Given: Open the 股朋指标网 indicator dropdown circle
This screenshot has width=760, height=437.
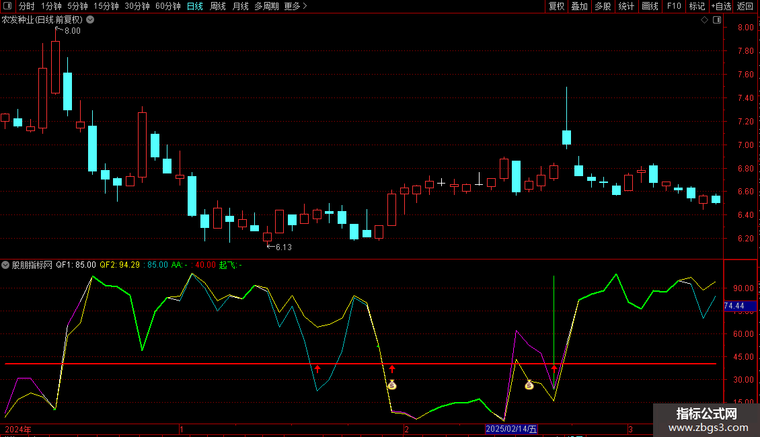Looking at the screenshot, I should pyautogui.click(x=5, y=265).
